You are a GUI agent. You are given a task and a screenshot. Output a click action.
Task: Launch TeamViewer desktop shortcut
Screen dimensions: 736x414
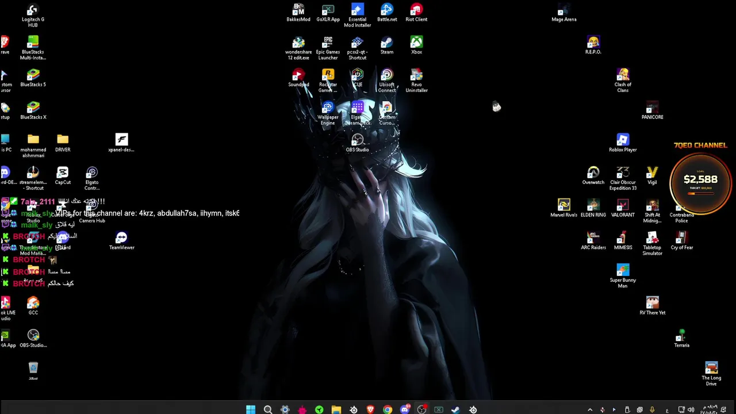[x=121, y=241]
